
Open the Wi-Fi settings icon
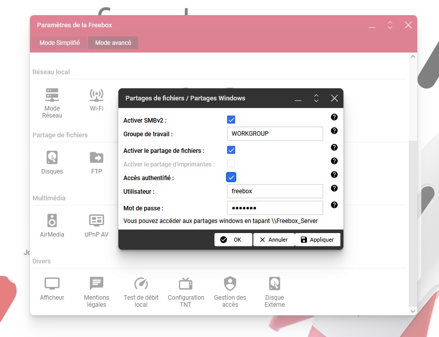click(97, 95)
